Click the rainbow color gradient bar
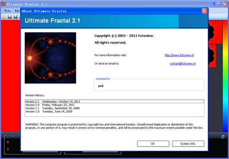Screen dimensions: 229x159 point(225,76)
